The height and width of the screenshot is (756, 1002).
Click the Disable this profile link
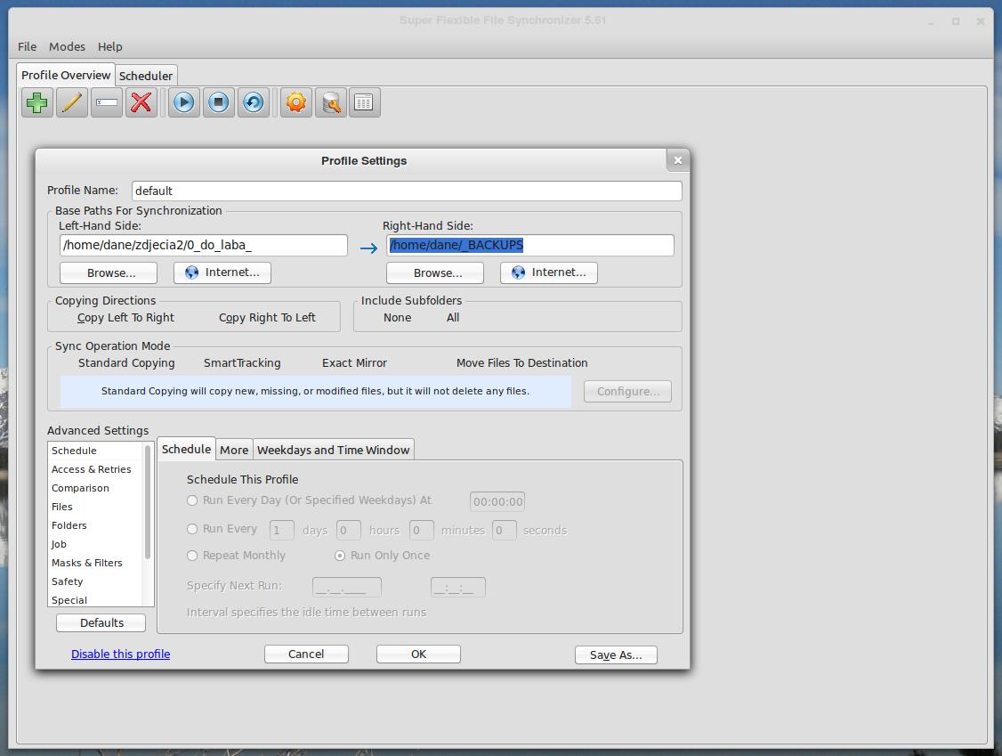[121, 654]
